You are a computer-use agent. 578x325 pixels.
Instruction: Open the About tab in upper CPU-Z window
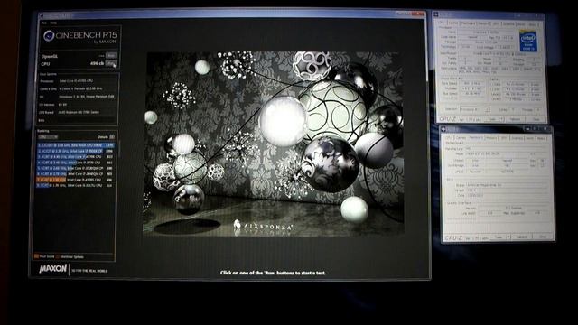pos(532,23)
